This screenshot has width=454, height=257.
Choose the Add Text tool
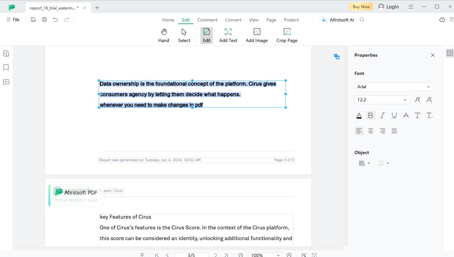[x=228, y=36]
